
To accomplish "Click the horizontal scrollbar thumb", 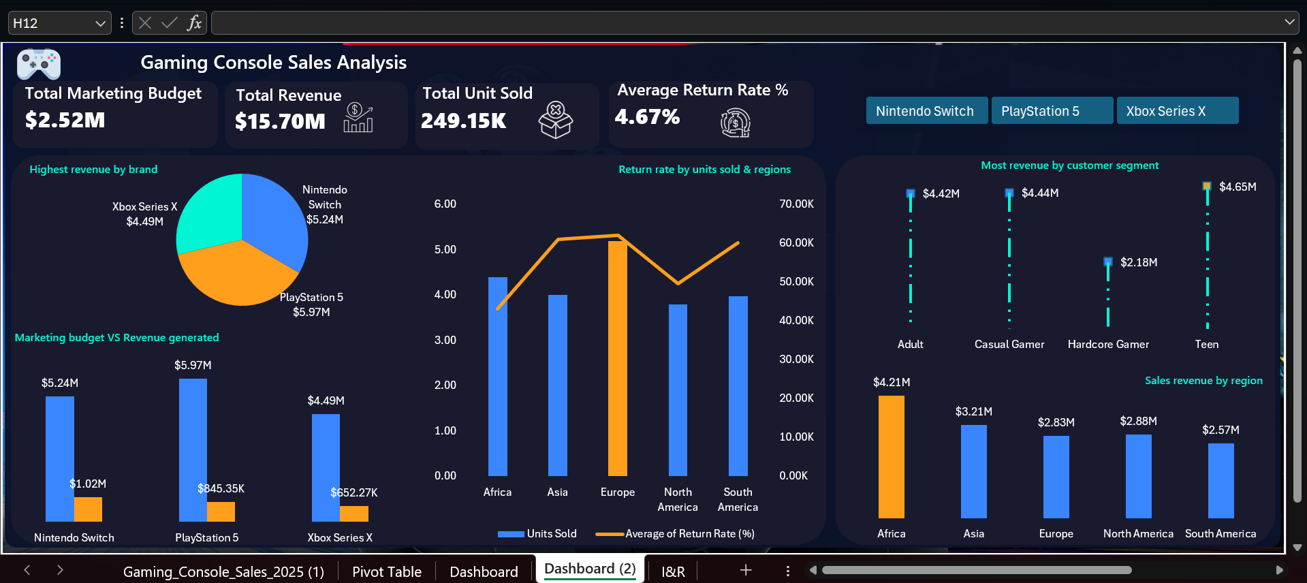I will (x=977, y=570).
